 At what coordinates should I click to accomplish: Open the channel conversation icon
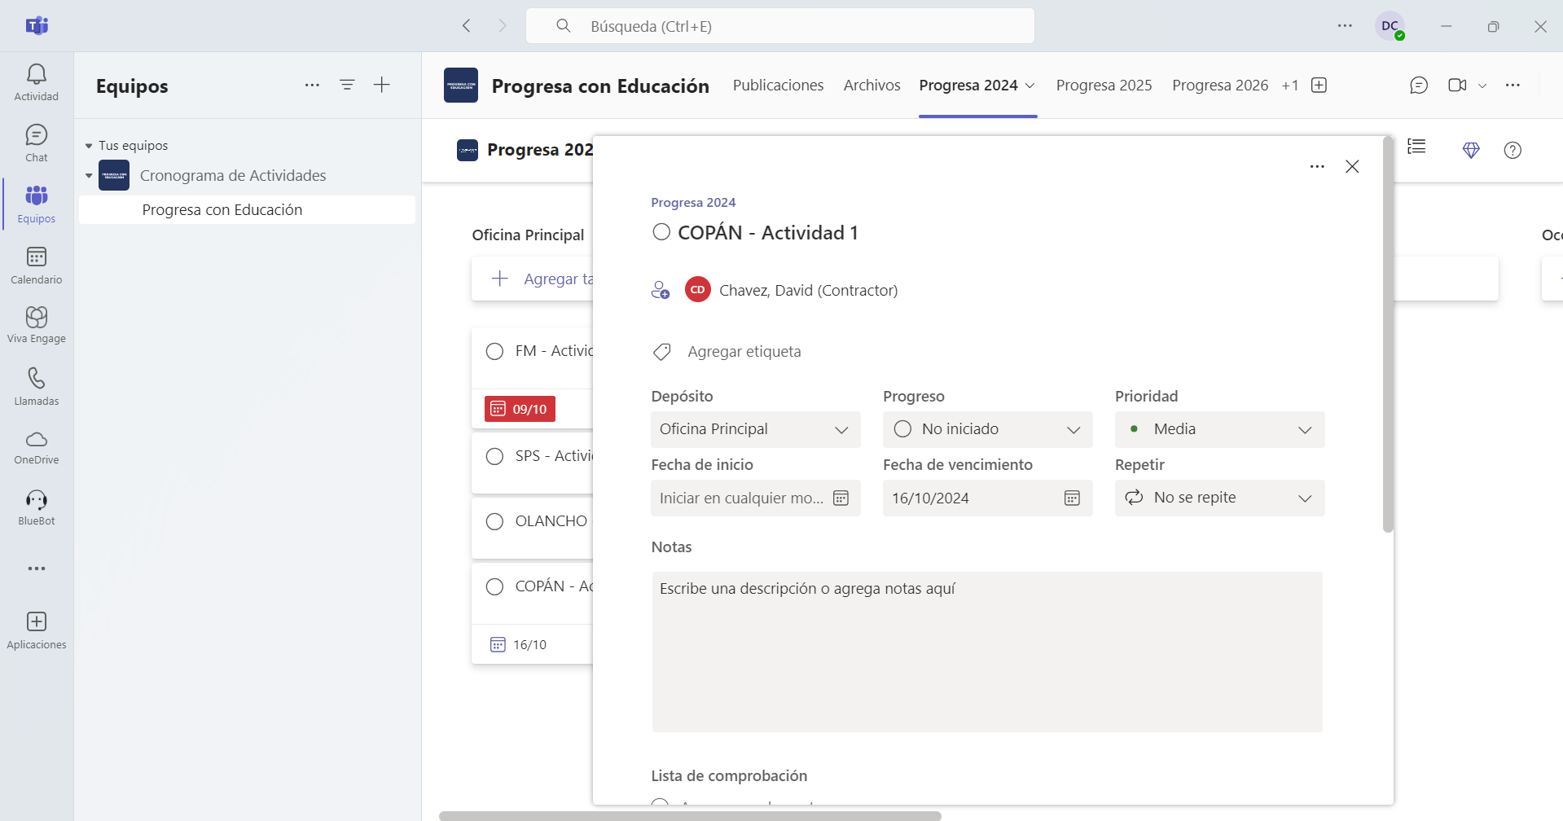coord(1419,86)
